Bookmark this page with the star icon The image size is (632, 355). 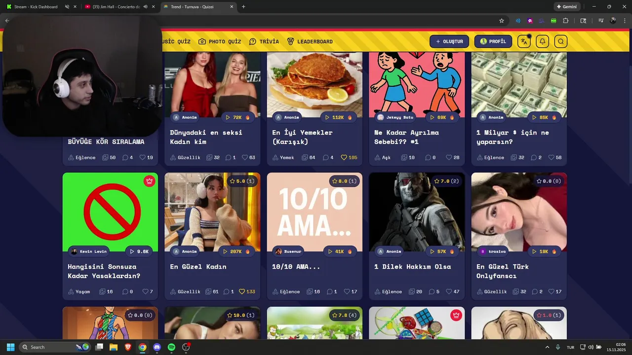click(x=502, y=21)
